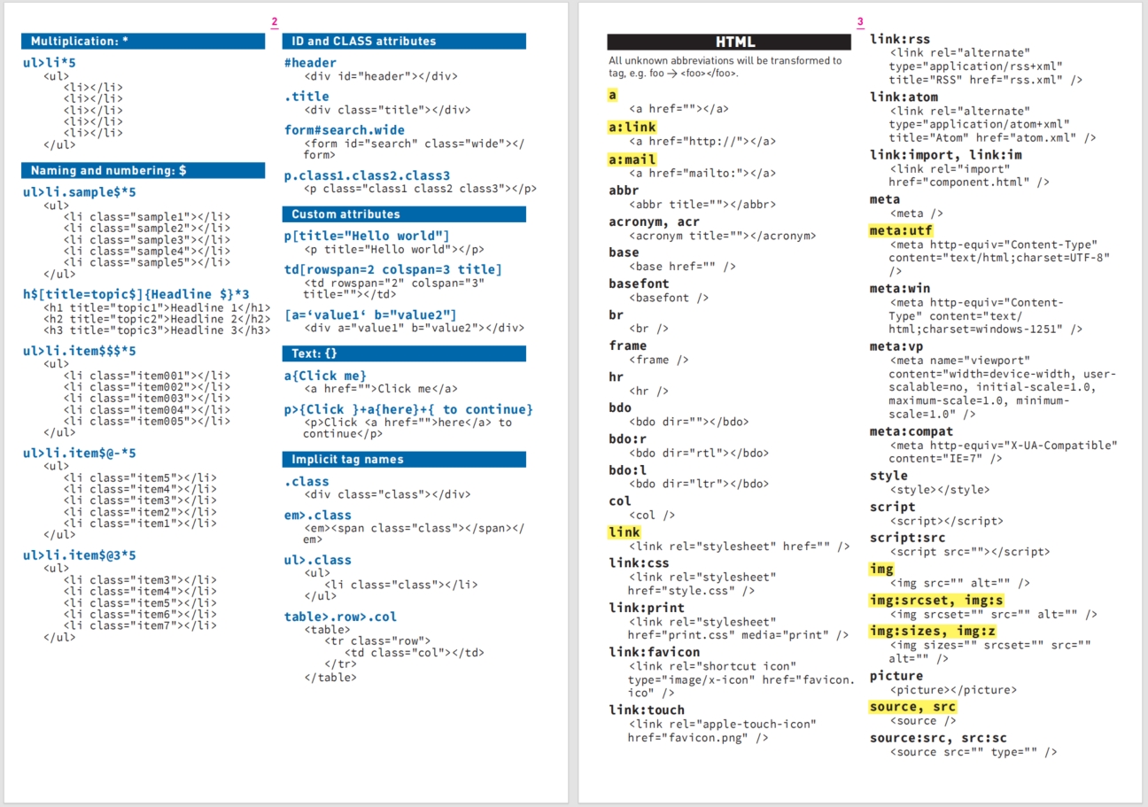
Task: Click the 'Naming and numbering: $' header
Action: click(x=143, y=170)
